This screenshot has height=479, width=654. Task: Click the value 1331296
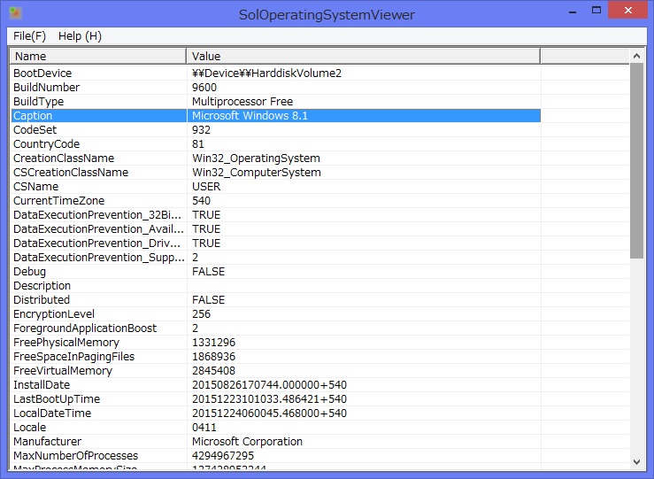point(213,343)
